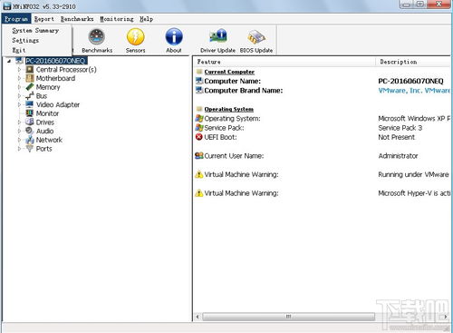Expand the Bus tree node
The height and width of the screenshot is (333, 453).
tap(19, 96)
